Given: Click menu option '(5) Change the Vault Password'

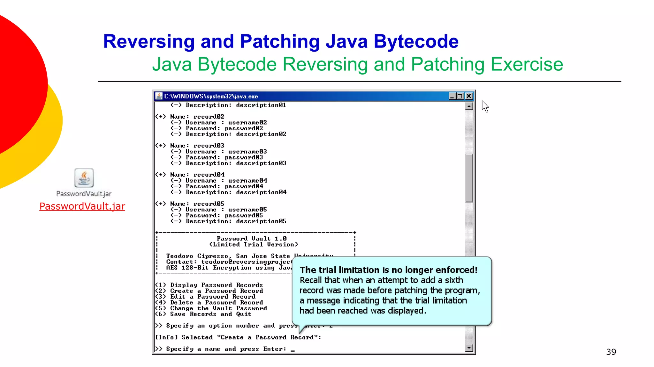Looking at the screenshot, I should tap(211, 308).
